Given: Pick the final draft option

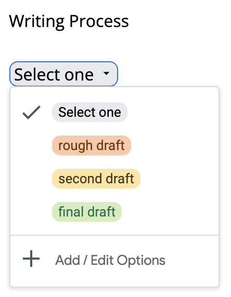Looking at the screenshot, I should coord(114,212).
